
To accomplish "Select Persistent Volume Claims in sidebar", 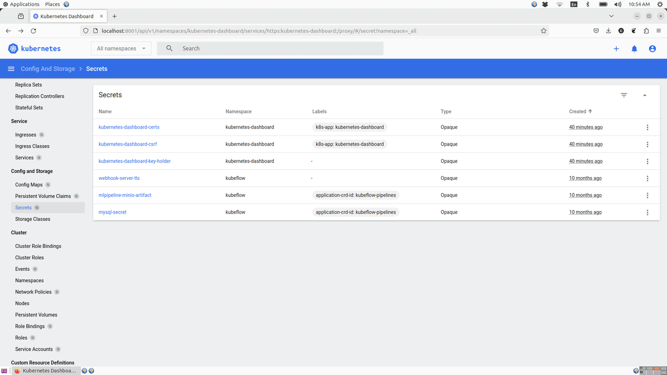I will click(43, 196).
